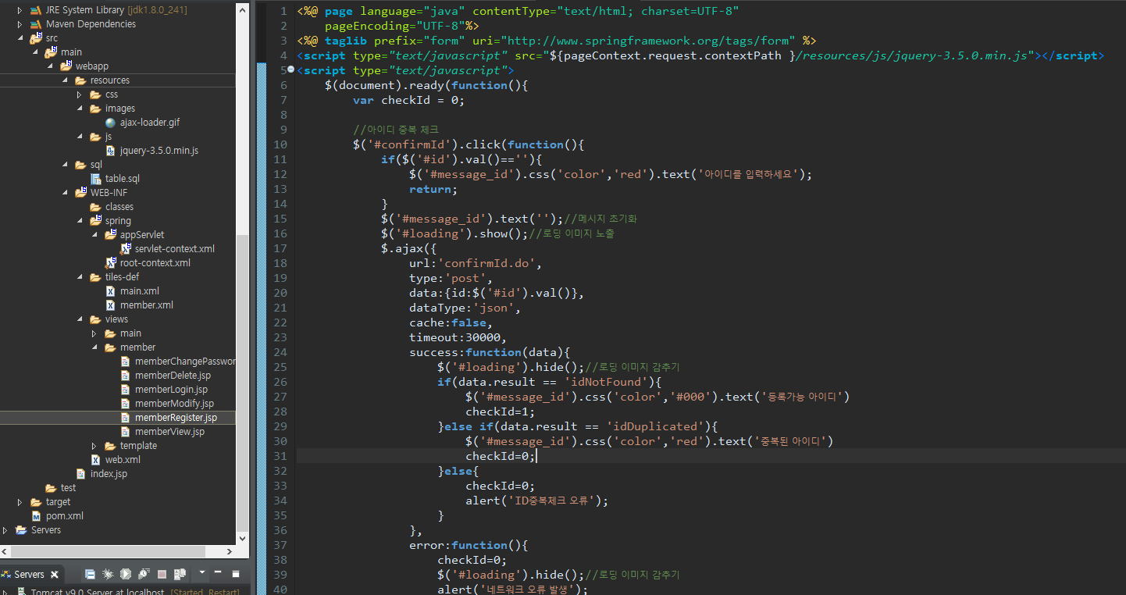Viewport: 1126px width, 595px height.
Task: Select memberLogin.jsp in the tree
Action: pyautogui.click(x=171, y=390)
